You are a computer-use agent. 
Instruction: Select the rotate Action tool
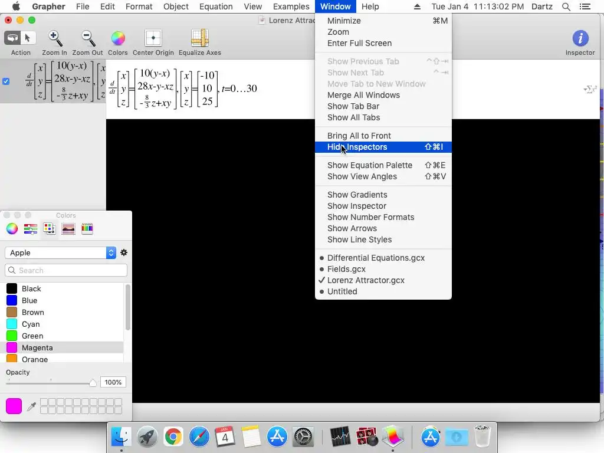[12, 38]
